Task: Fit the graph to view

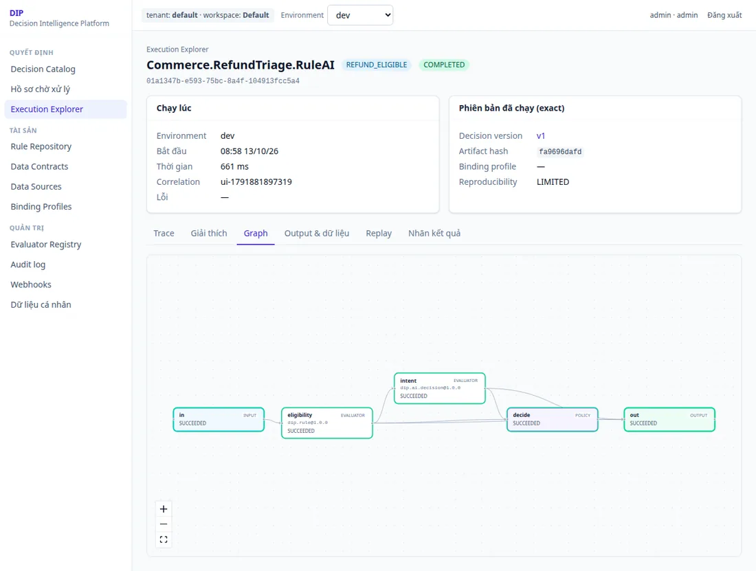Action: click(x=164, y=539)
